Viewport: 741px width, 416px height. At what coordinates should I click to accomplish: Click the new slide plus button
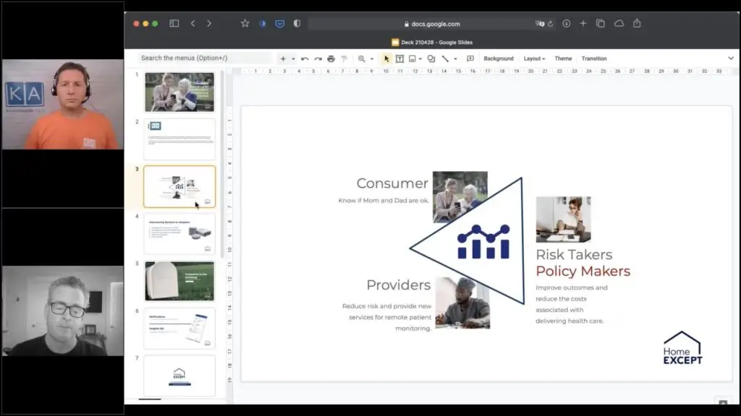click(283, 58)
